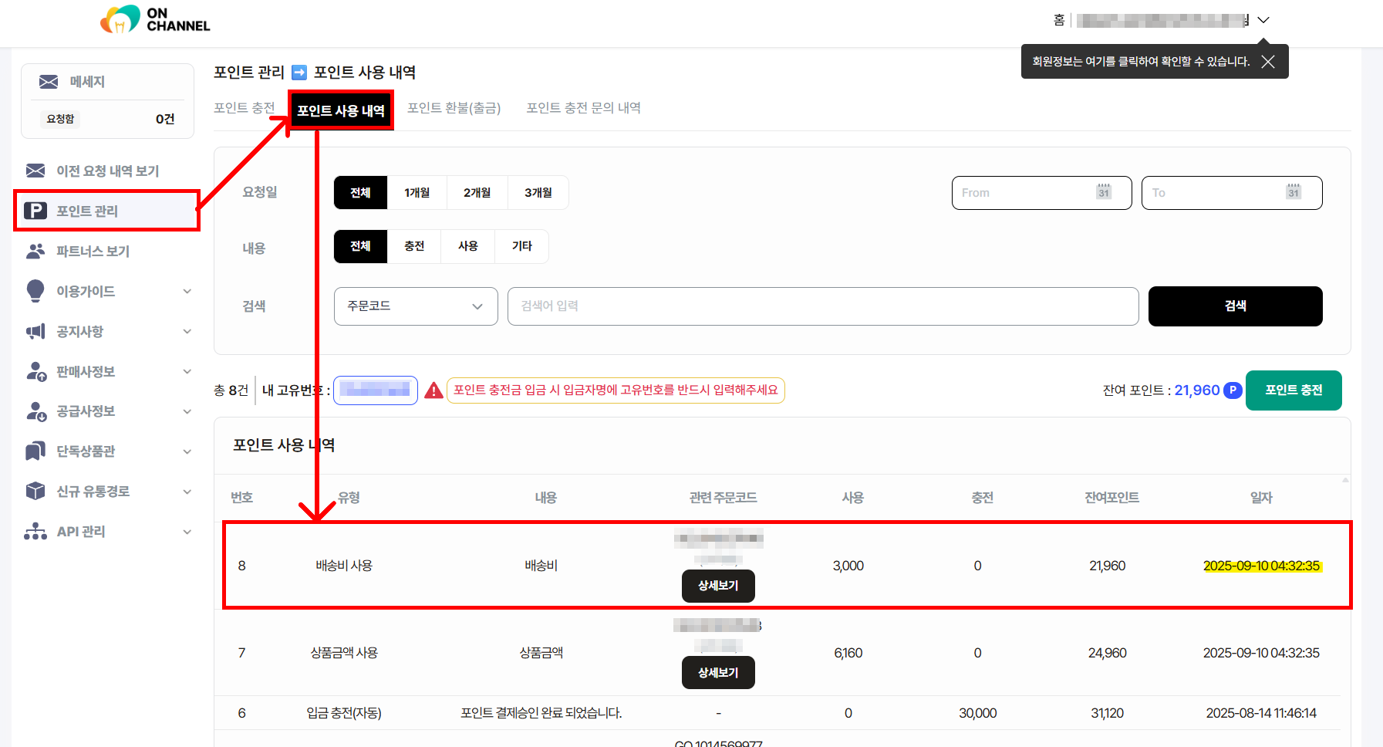Click the notices megaphone icon
This screenshot has width=1383, height=747.
coord(35,331)
